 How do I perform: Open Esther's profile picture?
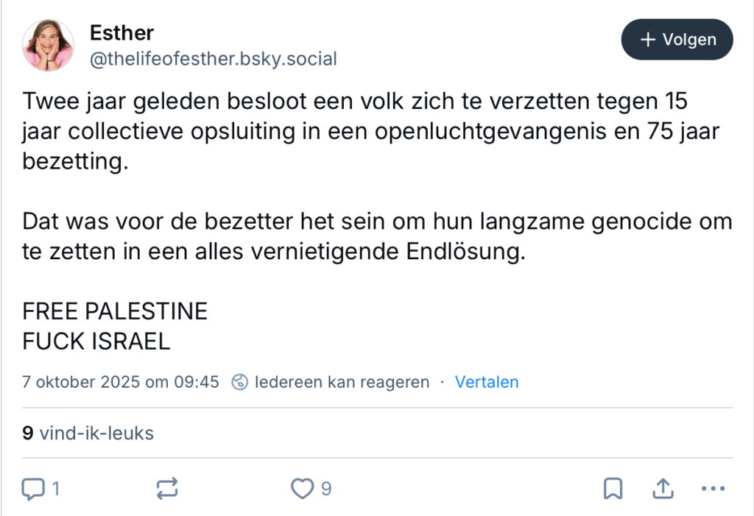(48, 46)
